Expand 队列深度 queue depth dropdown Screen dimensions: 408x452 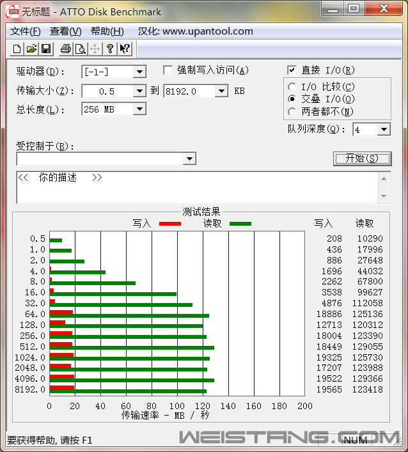tap(384, 129)
